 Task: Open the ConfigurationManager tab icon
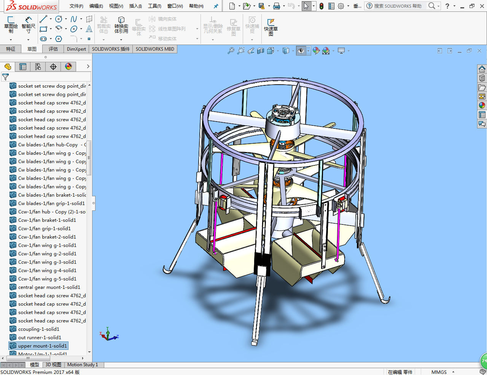point(38,67)
